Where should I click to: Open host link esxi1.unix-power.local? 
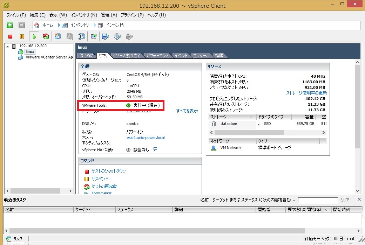coord(146,138)
